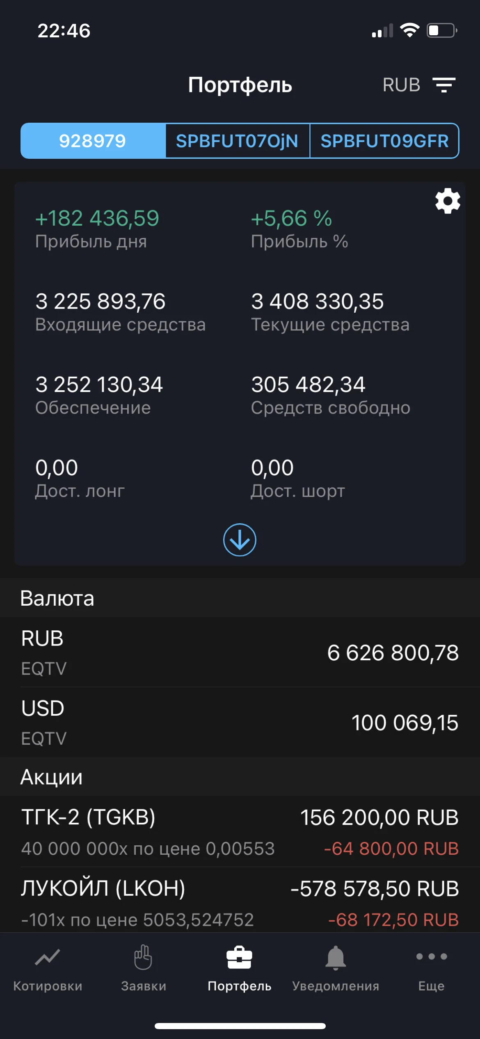480x1039 pixels.
Task: Tap the home indicator bar
Action: coord(240,1026)
